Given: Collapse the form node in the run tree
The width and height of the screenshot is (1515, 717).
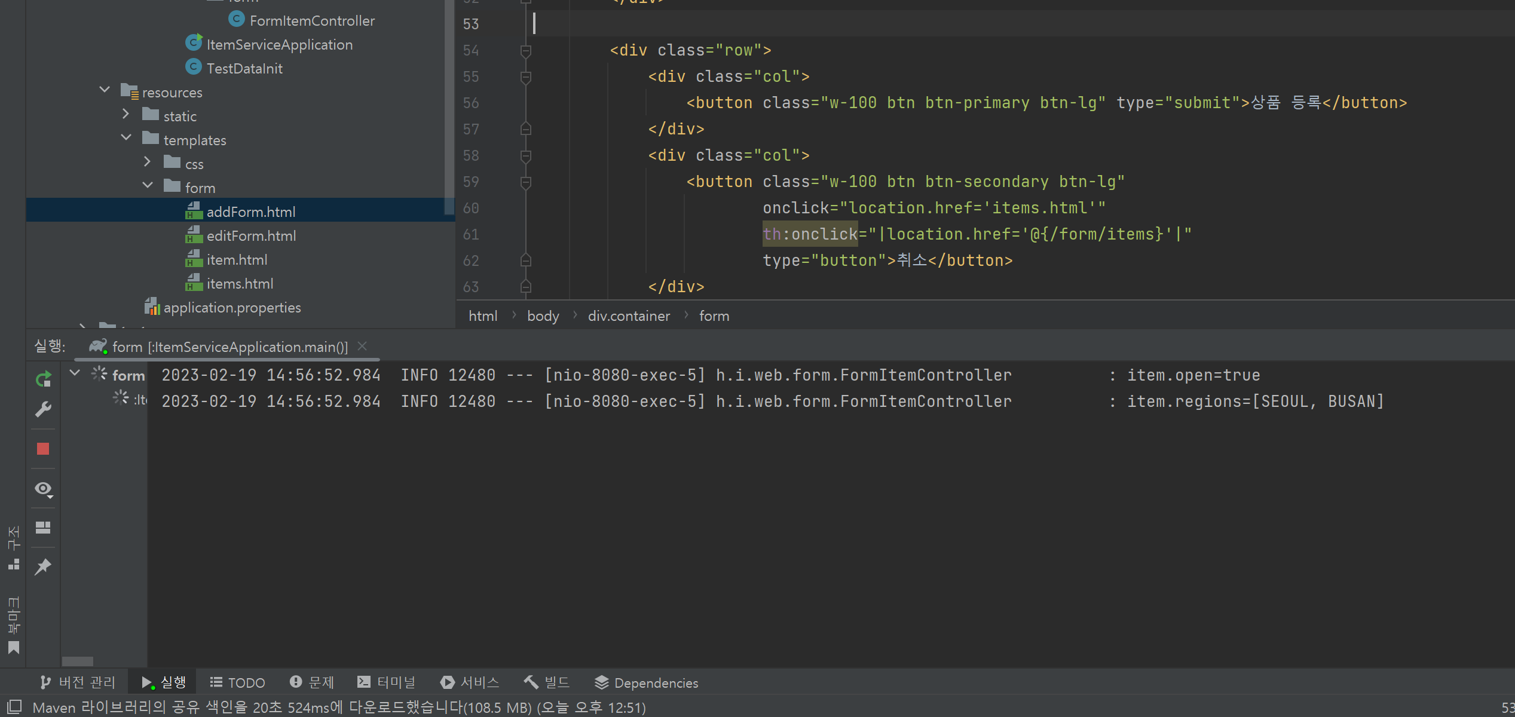Looking at the screenshot, I should 75,373.
